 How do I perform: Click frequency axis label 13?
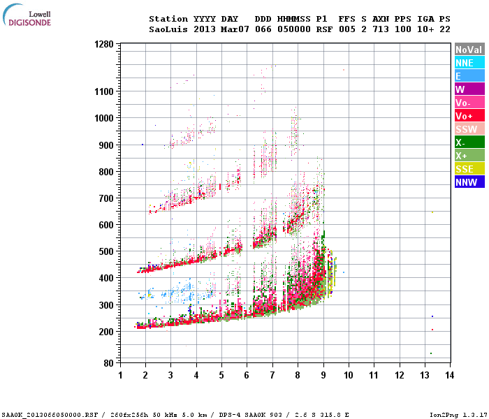click(425, 375)
